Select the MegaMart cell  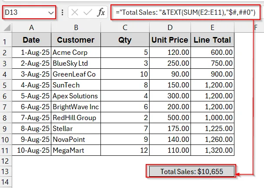pyautogui.click(x=76, y=150)
